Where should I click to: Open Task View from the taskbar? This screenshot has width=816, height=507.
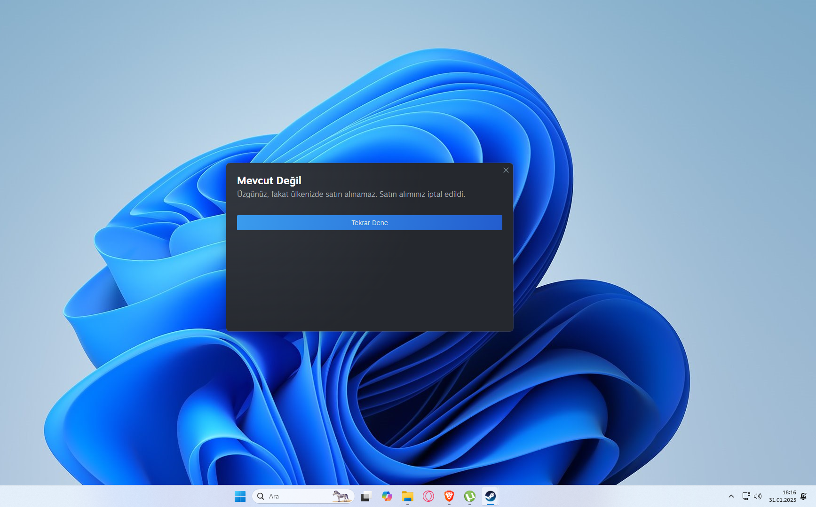pyautogui.click(x=366, y=496)
